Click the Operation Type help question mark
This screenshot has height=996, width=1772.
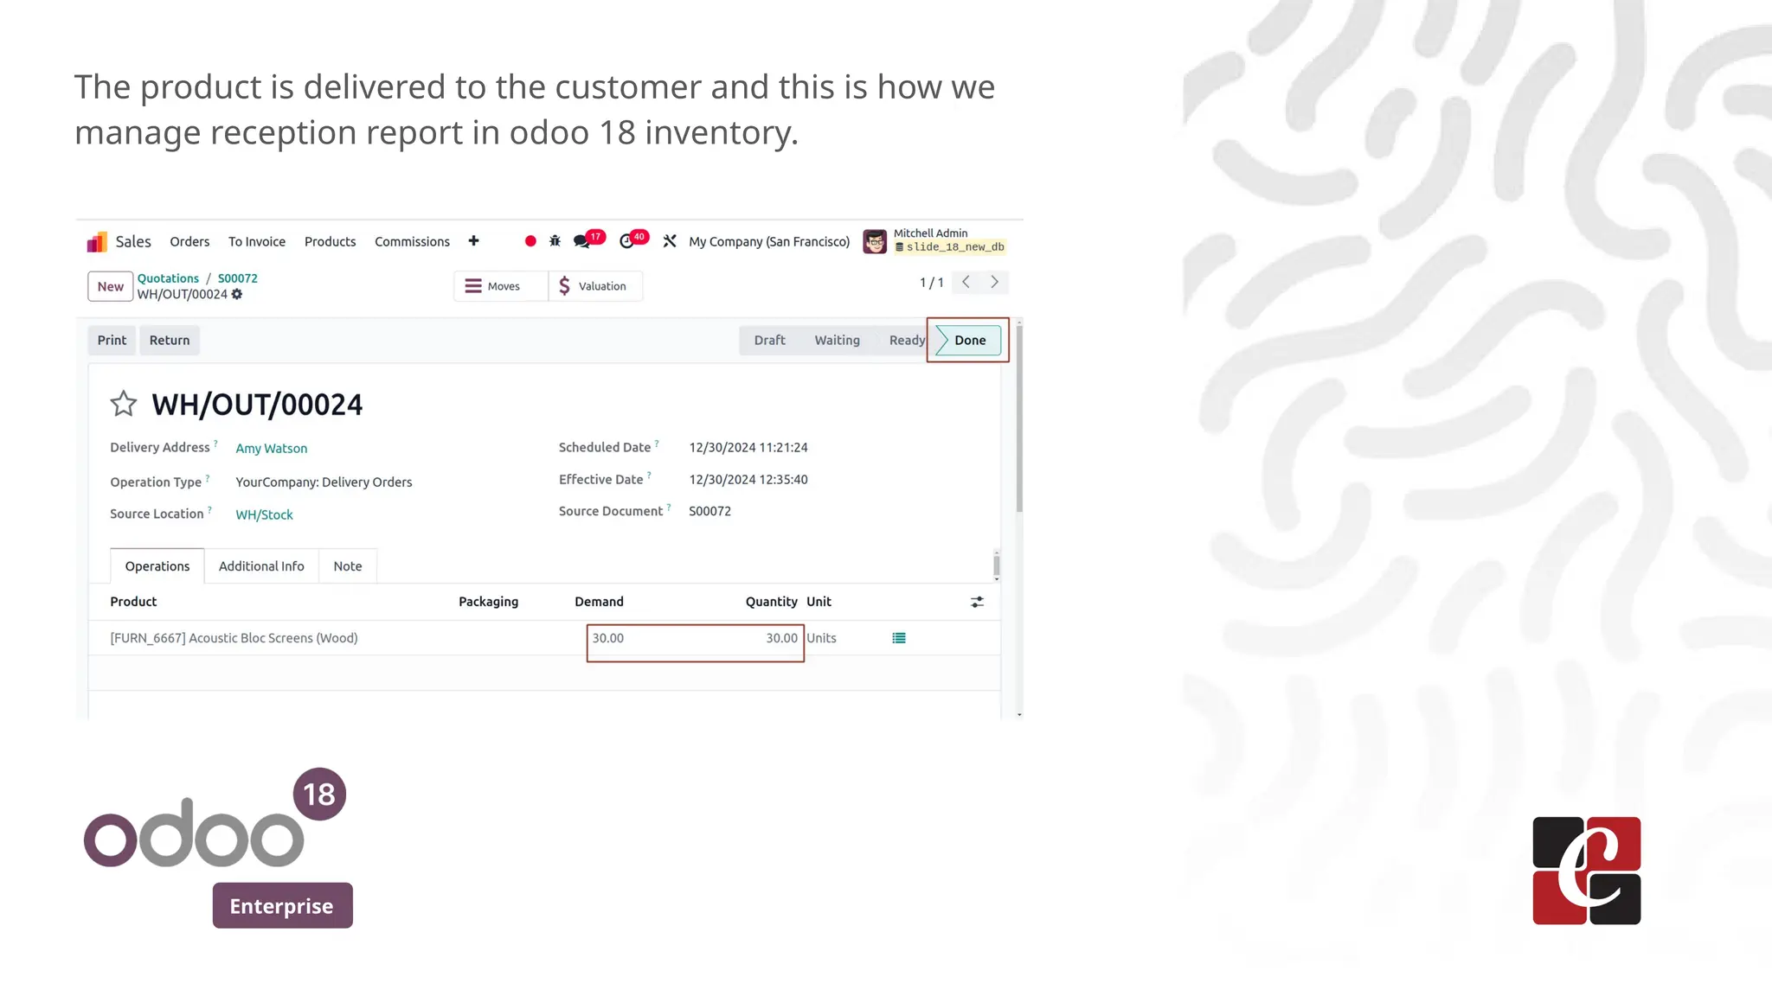tap(208, 478)
